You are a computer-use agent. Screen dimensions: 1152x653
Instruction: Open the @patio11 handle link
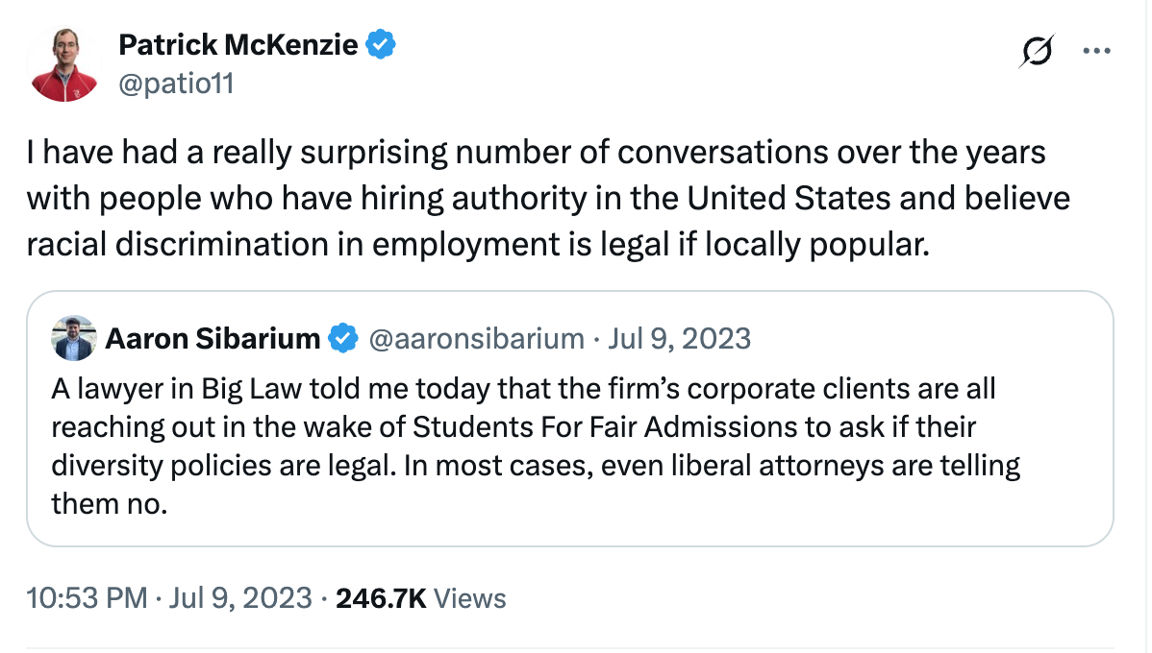point(176,83)
